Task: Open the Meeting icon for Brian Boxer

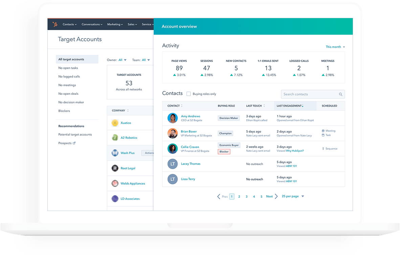Action: tap(323, 131)
